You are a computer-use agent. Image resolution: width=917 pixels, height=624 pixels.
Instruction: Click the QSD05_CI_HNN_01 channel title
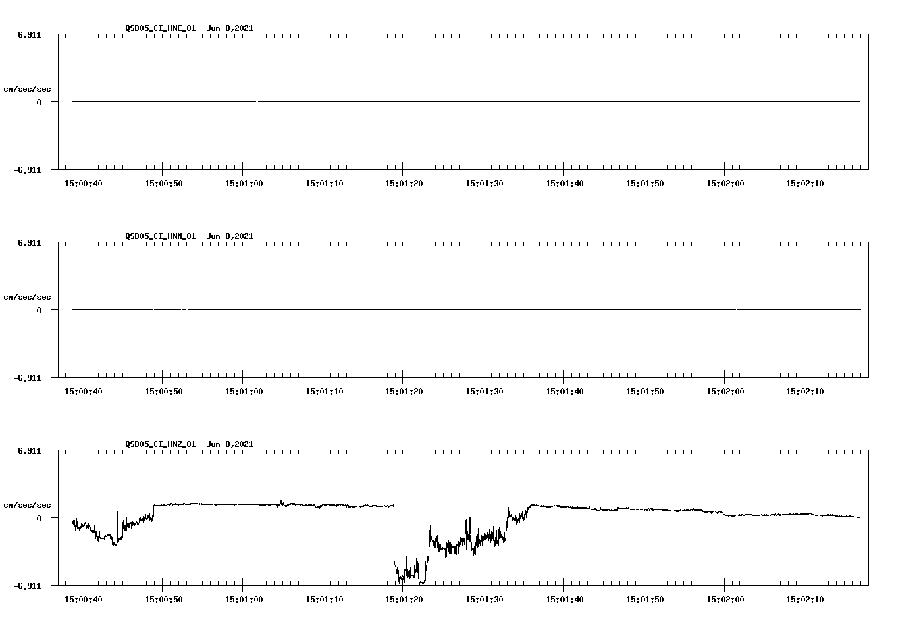click(x=161, y=236)
